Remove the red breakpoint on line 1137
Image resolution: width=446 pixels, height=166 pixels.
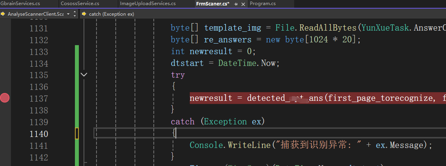coord(5,98)
